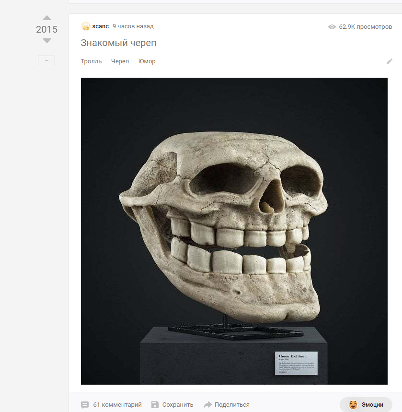Image resolution: width=402 pixels, height=412 pixels.
Task: Click the '9 часов назад' timestamp
Action: (133, 26)
